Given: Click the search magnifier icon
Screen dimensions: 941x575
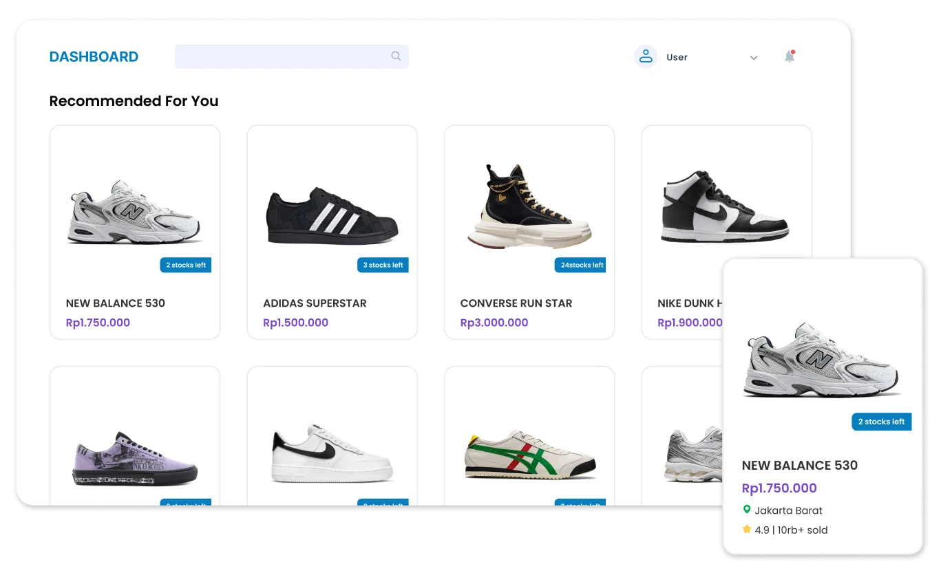Looking at the screenshot, I should [396, 56].
